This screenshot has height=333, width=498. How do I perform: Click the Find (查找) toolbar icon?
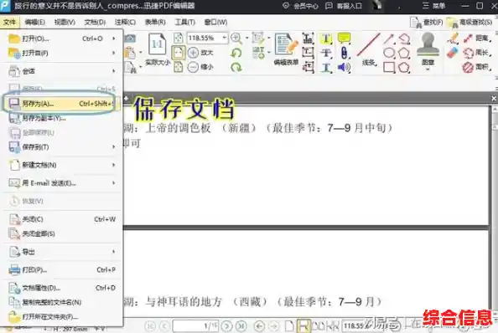pos(426,23)
